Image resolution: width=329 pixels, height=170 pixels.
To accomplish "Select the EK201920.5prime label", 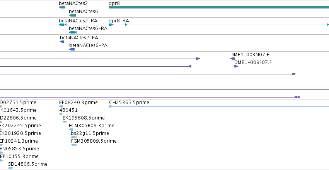I will [20, 133].
